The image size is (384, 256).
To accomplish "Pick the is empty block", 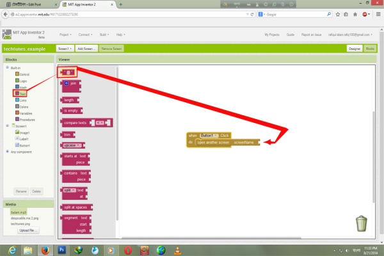I will tap(72, 111).
